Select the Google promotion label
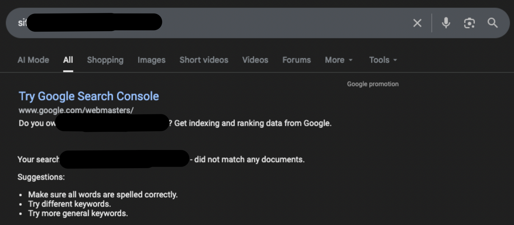Image resolution: width=514 pixels, height=225 pixels. click(373, 84)
